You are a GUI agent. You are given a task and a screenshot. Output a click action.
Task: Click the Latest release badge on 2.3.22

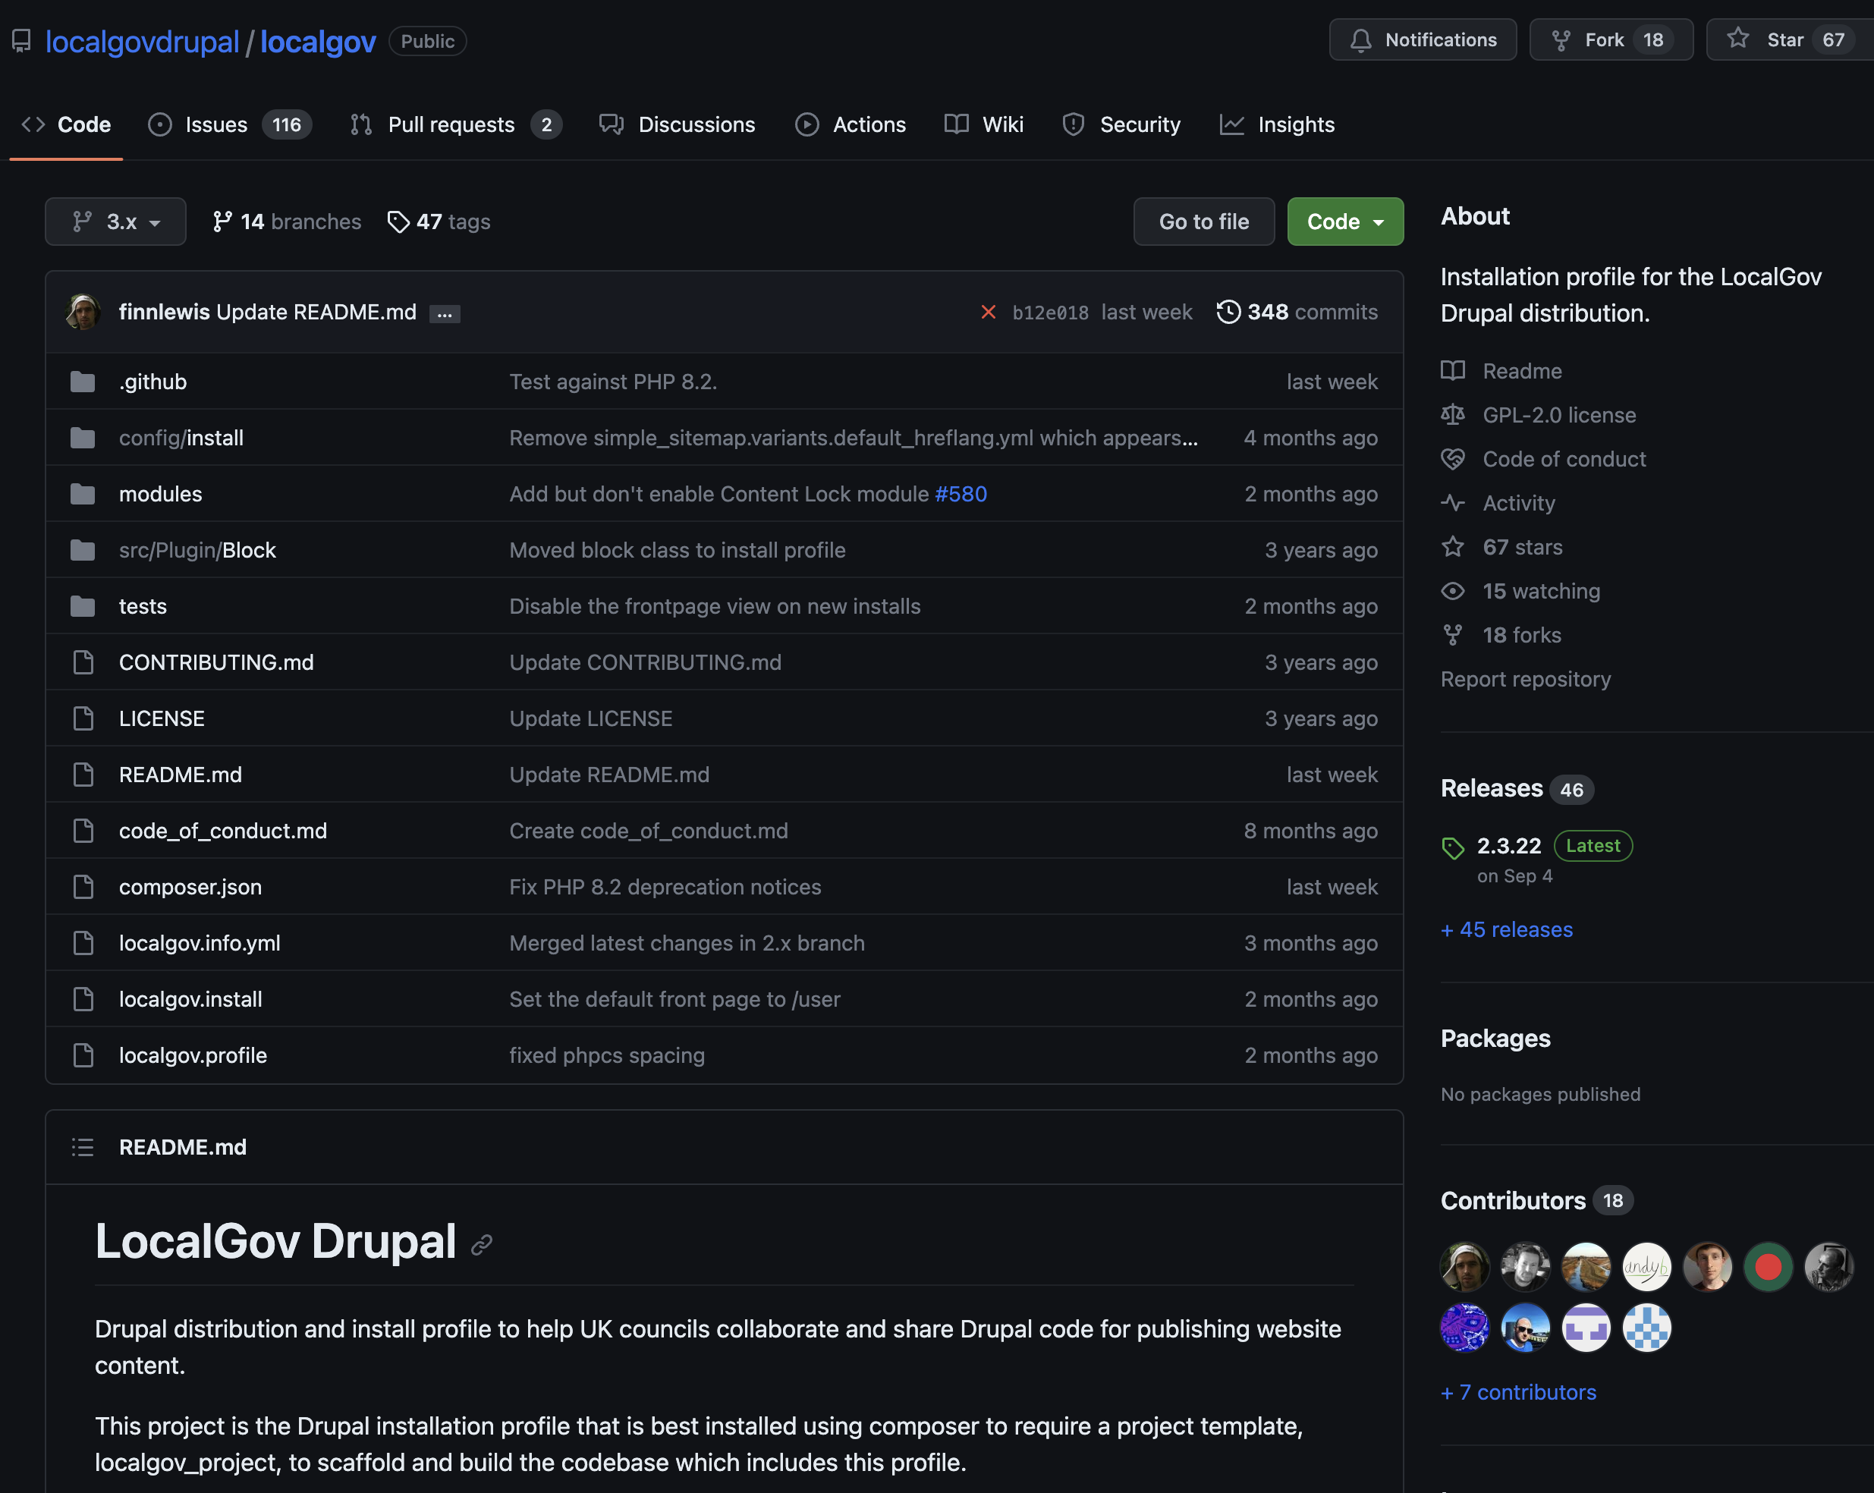(1593, 846)
